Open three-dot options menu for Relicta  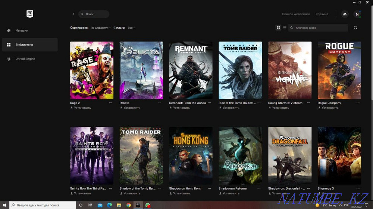click(x=160, y=103)
